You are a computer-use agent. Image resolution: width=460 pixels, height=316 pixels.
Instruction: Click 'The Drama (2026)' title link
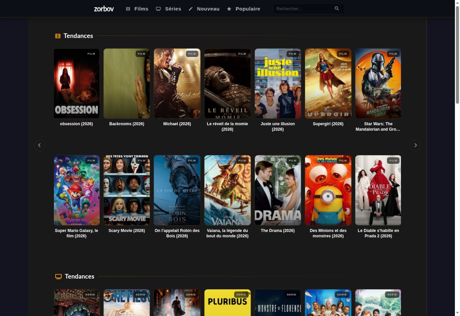pyautogui.click(x=278, y=231)
